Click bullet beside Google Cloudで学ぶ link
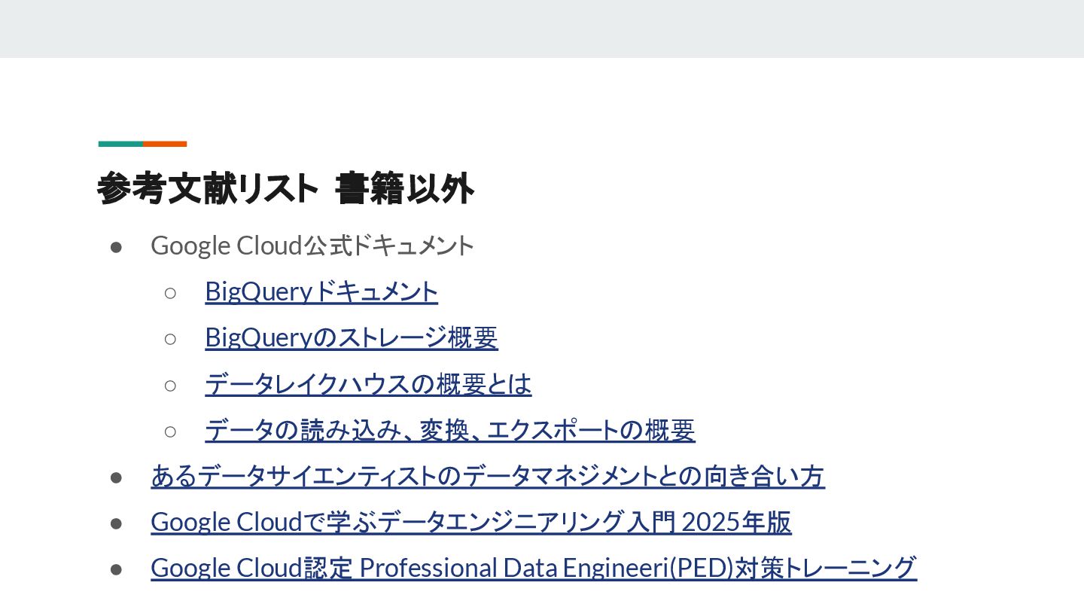This screenshot has height=610, width=1084. (x=116, y=523)
